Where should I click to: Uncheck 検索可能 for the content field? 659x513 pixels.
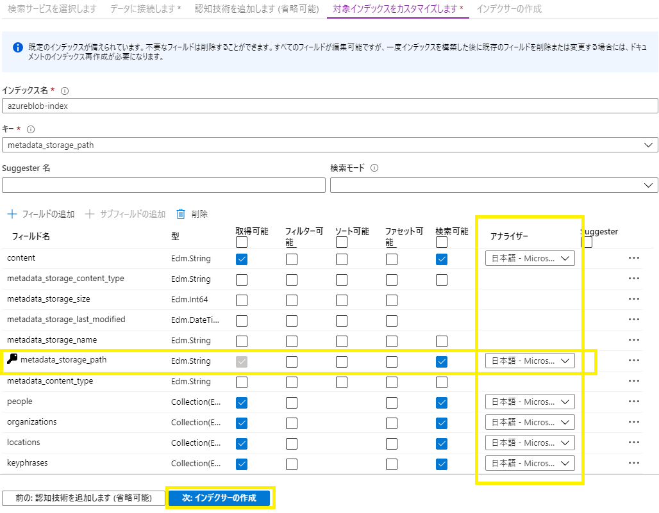(442, 259)
